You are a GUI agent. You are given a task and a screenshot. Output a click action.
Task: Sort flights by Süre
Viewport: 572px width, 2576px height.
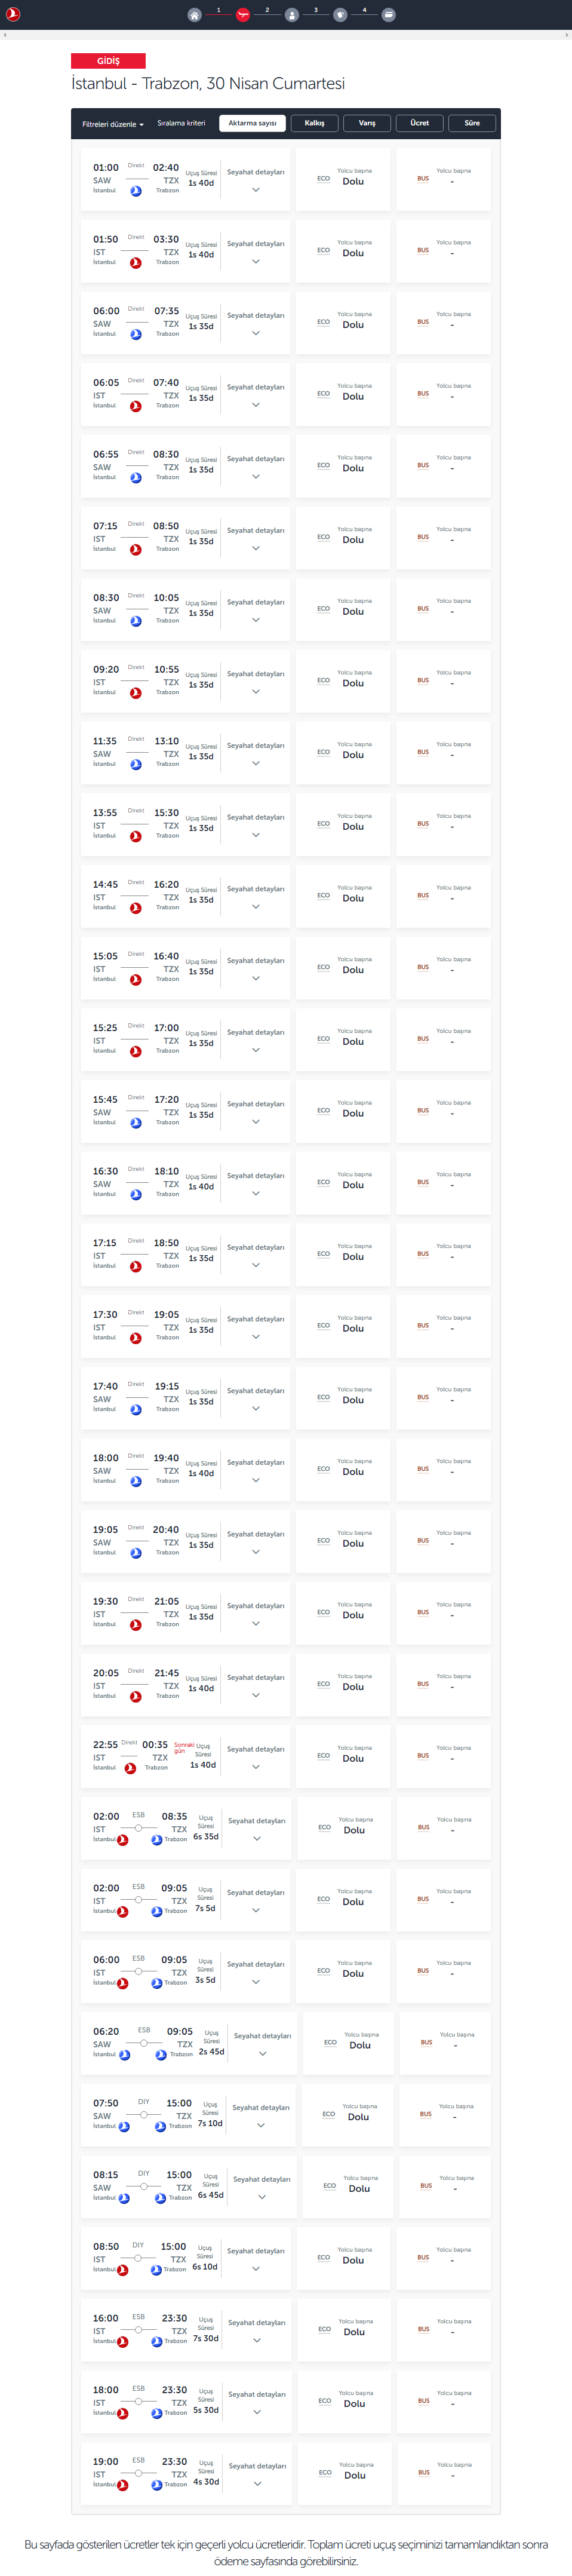tap(472, 123)
